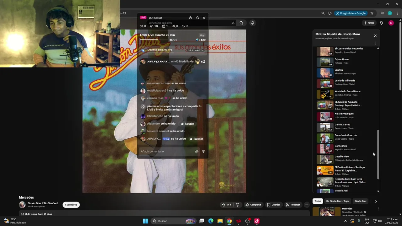Click the playlist scroll-up arrow
This screenshot has height=226, width=402.
(378, 48)
